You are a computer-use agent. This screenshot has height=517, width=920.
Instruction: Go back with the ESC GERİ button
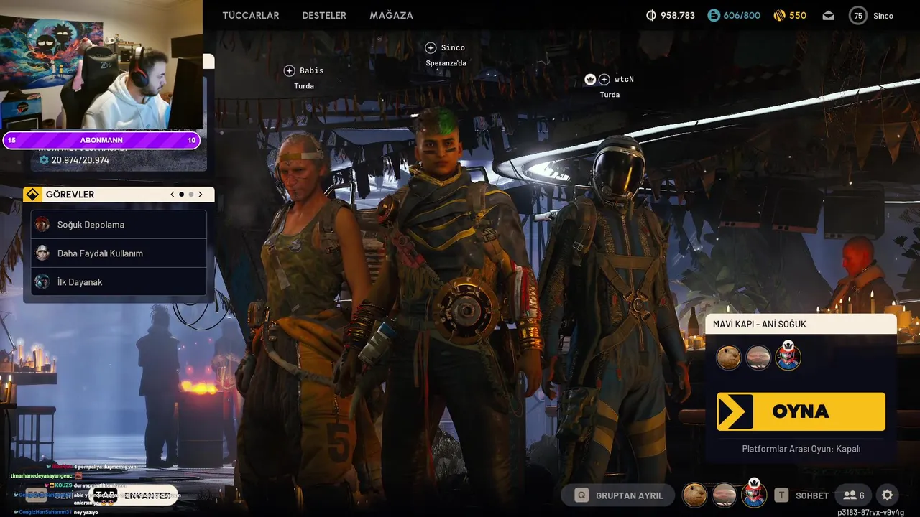[x=49, y=495]
